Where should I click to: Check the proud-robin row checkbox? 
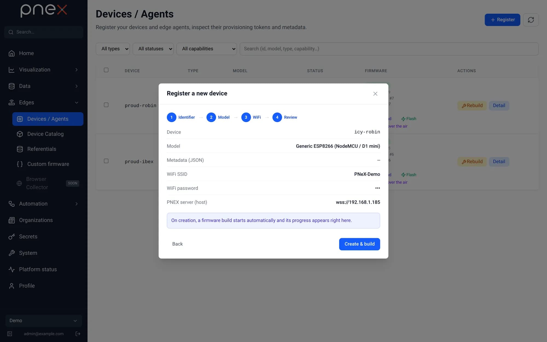(x=106, y=105)
